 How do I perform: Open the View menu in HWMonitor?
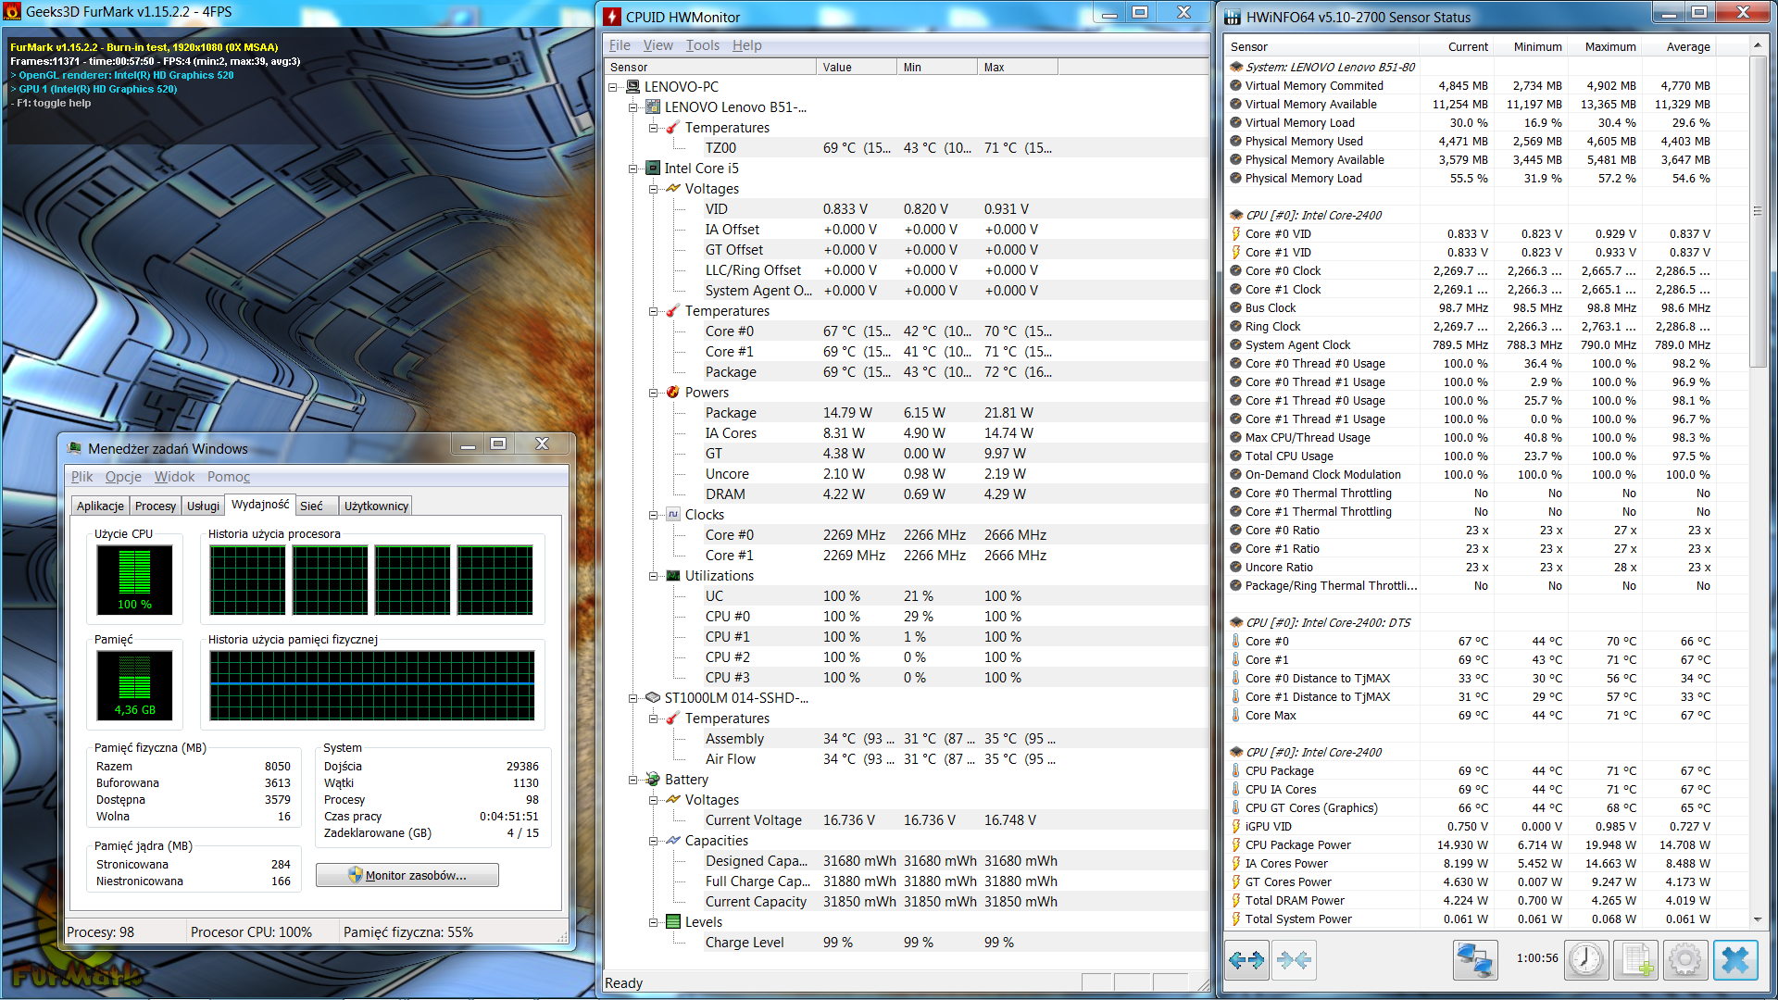coord(658,45)
